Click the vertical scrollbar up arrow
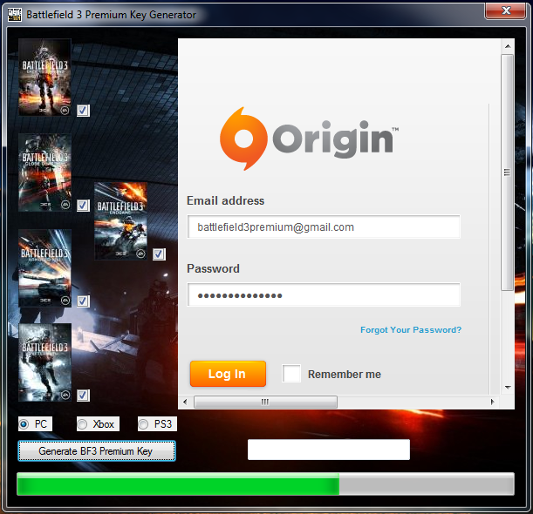The width and height of the screenshot is (533, 514). (508, 46)
